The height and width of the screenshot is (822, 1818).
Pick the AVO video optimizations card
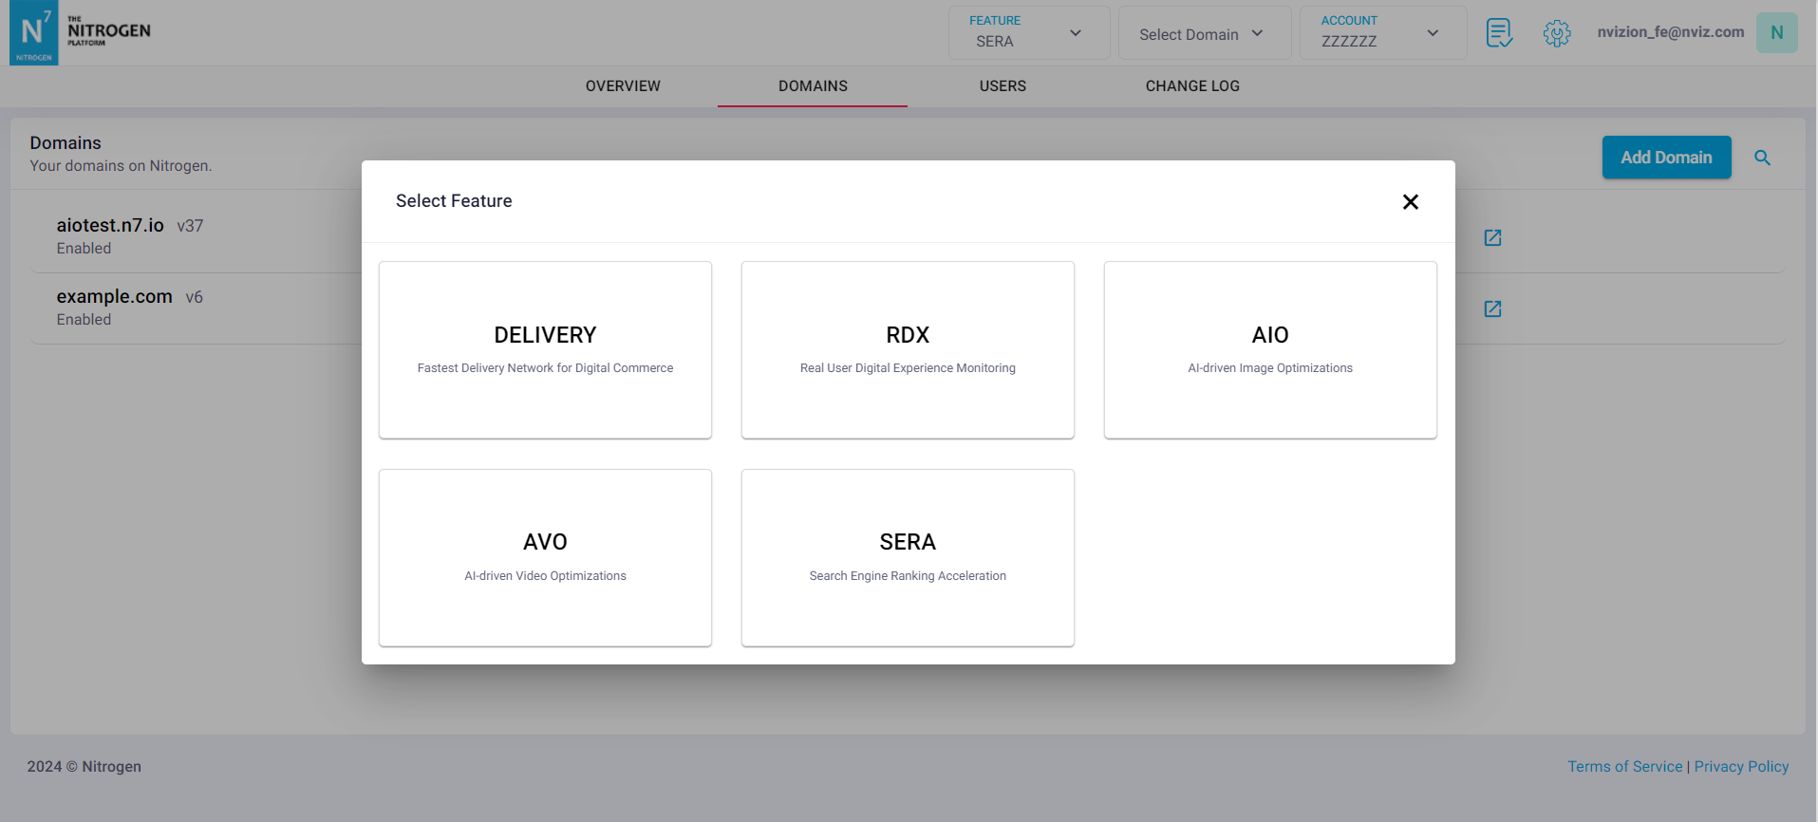(545, 557)
